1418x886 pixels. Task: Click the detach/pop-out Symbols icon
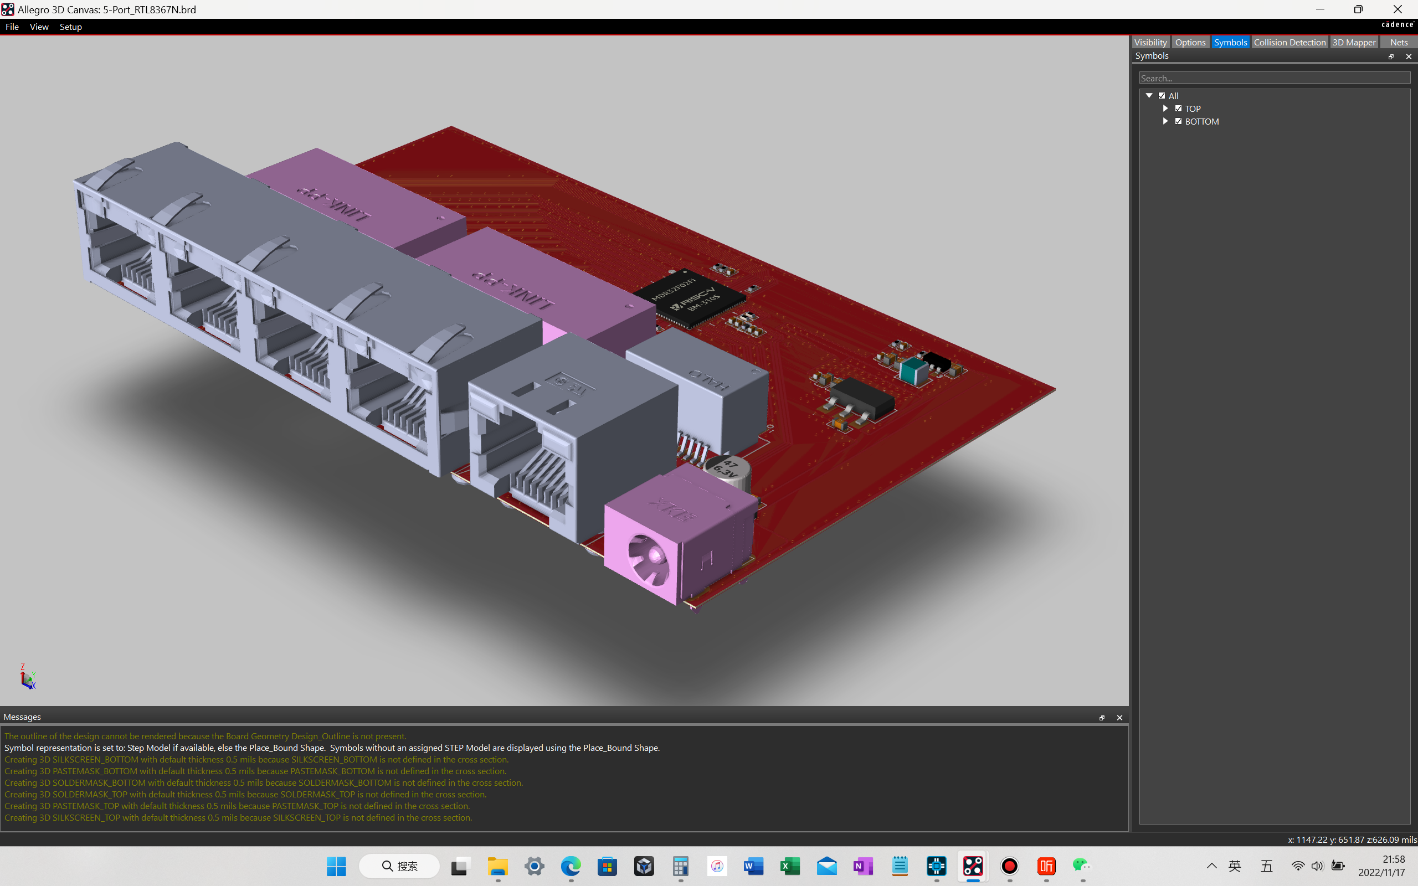coord(1391,55)
